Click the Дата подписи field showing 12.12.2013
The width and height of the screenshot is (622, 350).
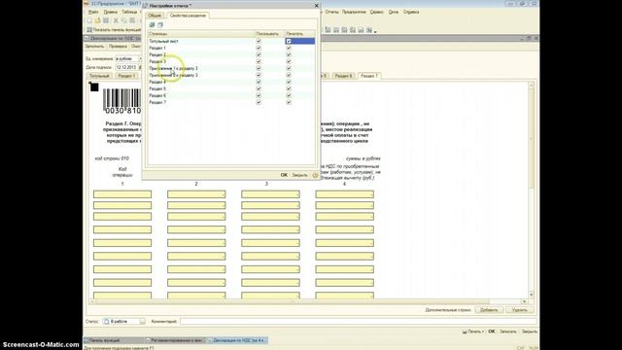pyautogui.click(x=126, y=67)
